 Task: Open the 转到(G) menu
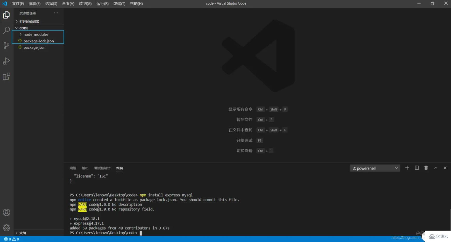tap(85, 4)
